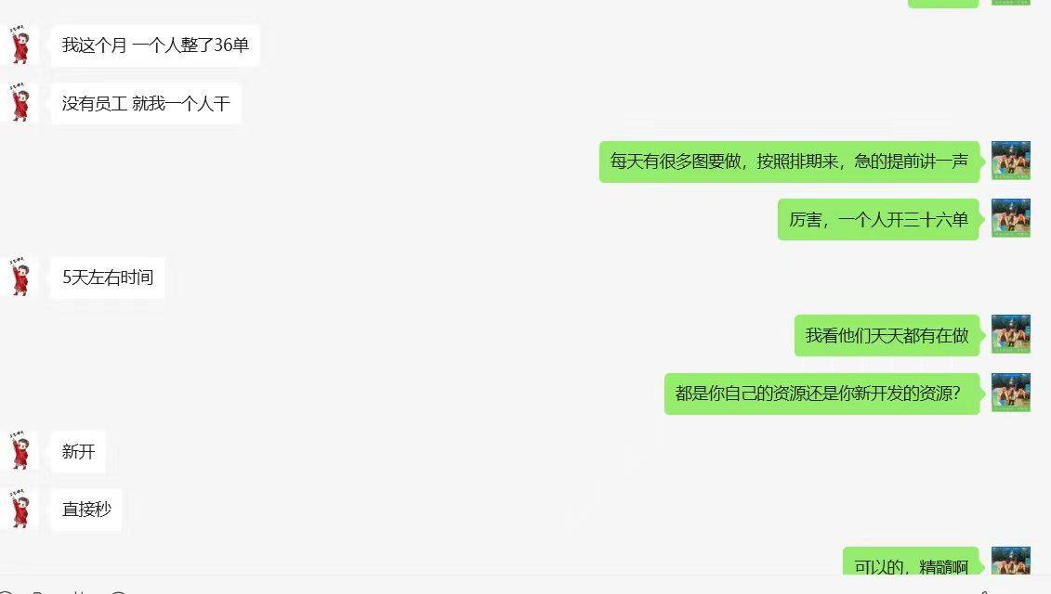Click own avatar beside '可以的,精髓啊' message

point(1011,562)
